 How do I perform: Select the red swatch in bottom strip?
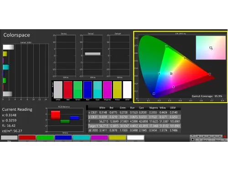coord(27,138)
